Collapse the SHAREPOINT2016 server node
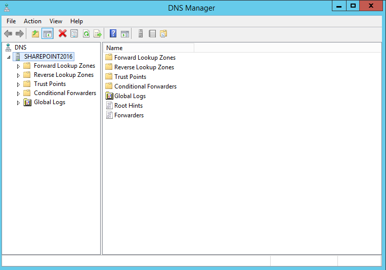 pos(9,57)
